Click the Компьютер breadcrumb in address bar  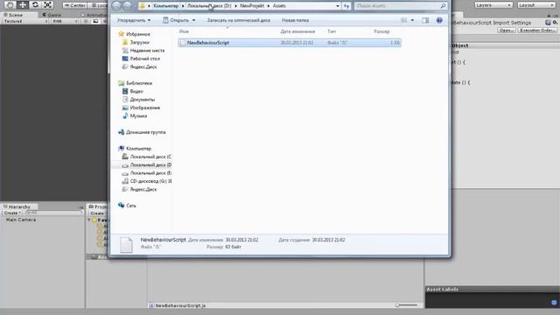click(x=165, y=6)
